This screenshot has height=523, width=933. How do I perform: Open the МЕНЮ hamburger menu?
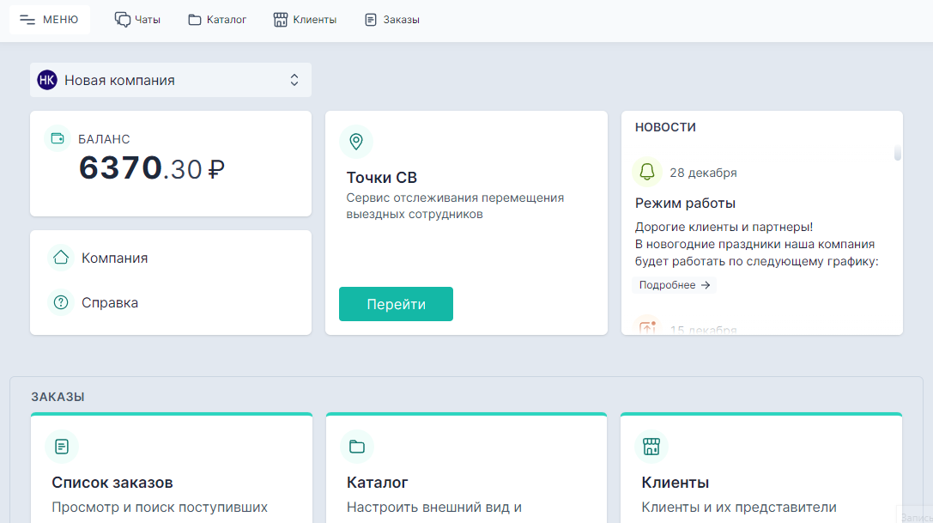coord(49,19)
